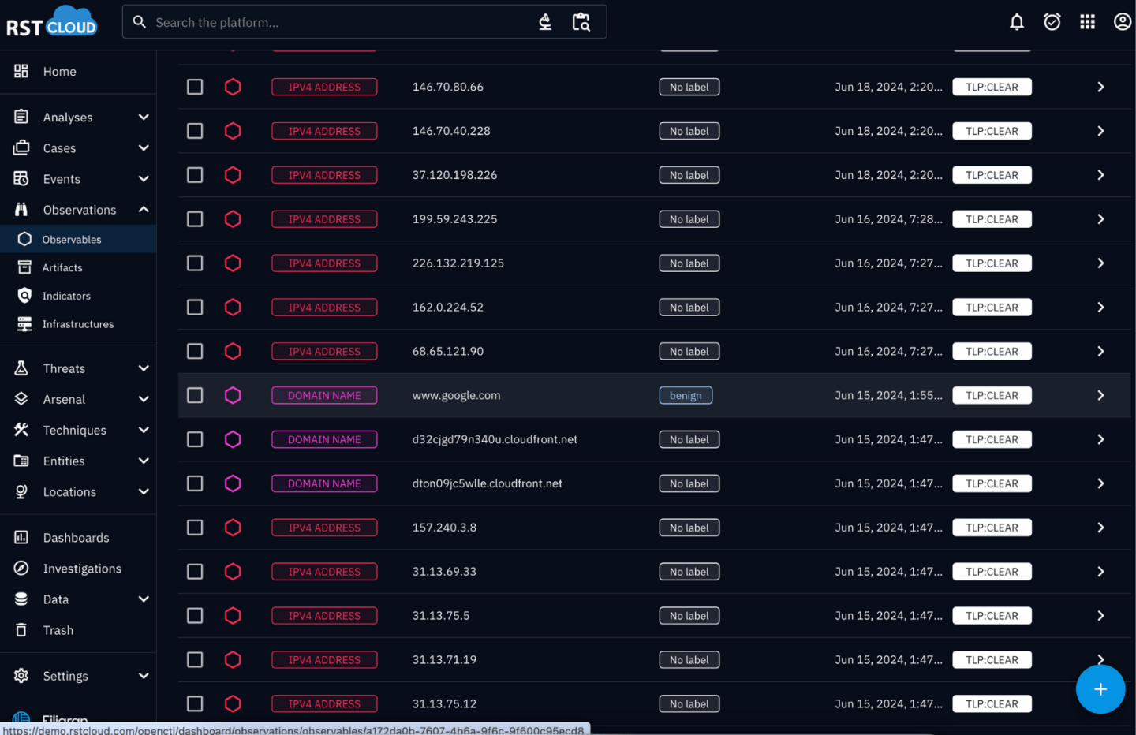The width and height of the screenshot is (1136, 735).
Task: Select the checkbox for 146.70.80.66
Action: (x=195, y=87)
